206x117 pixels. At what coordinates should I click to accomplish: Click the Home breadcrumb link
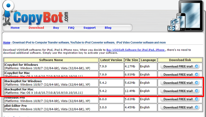(7, 43)
